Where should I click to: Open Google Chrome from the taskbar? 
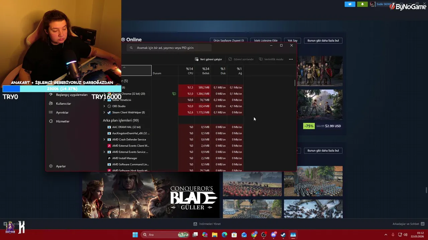[254, 235]
